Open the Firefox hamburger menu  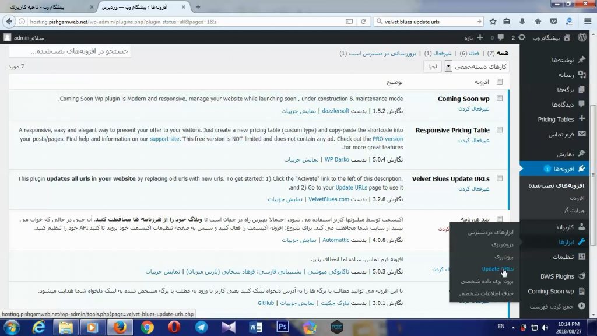coord(588,22)
